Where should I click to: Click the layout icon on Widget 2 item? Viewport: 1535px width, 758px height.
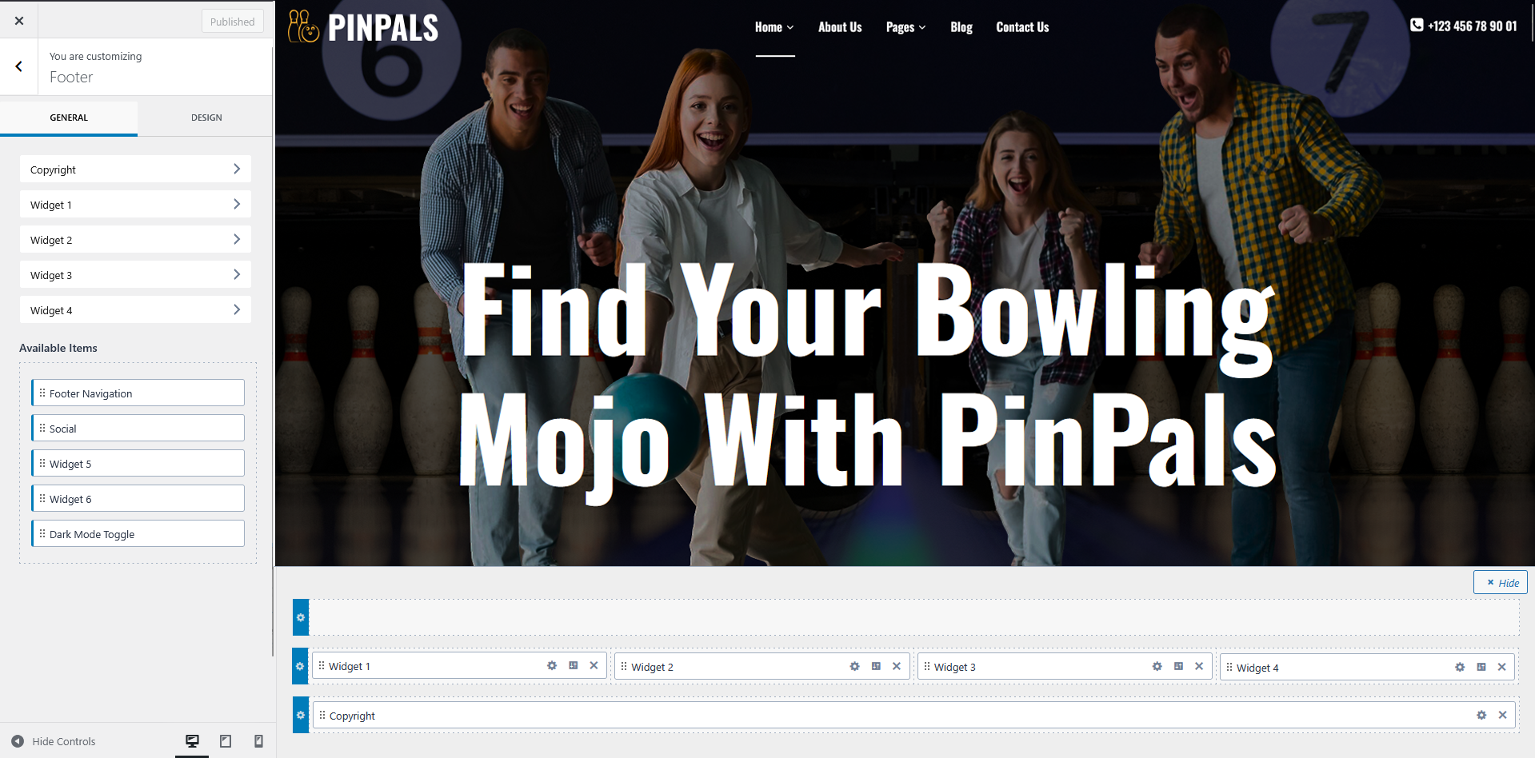[x=876, y=666]
